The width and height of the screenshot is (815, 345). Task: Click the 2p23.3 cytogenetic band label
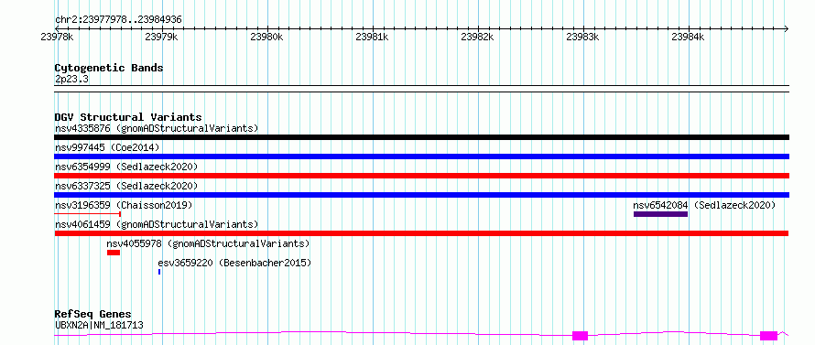tap(71, 80)
